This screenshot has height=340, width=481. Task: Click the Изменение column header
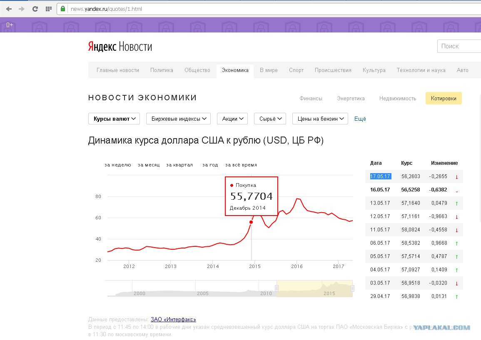click(444, 163)
